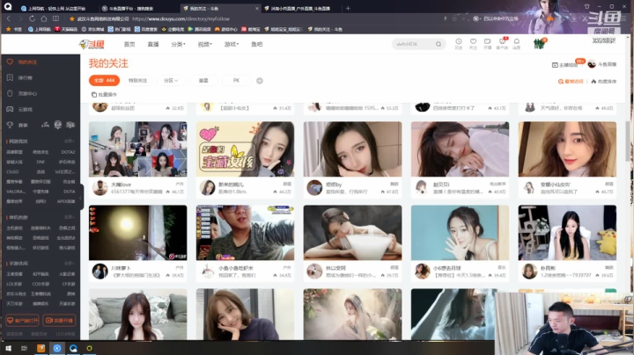Open the orange app icon on taskbar
Viewport: 634px width, 355px height.
point(41,348)
